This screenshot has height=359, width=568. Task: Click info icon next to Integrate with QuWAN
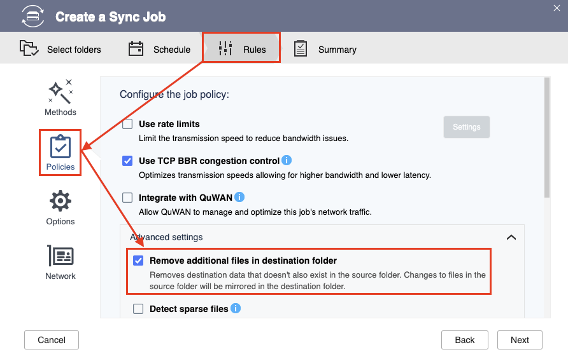pos(239,197)
